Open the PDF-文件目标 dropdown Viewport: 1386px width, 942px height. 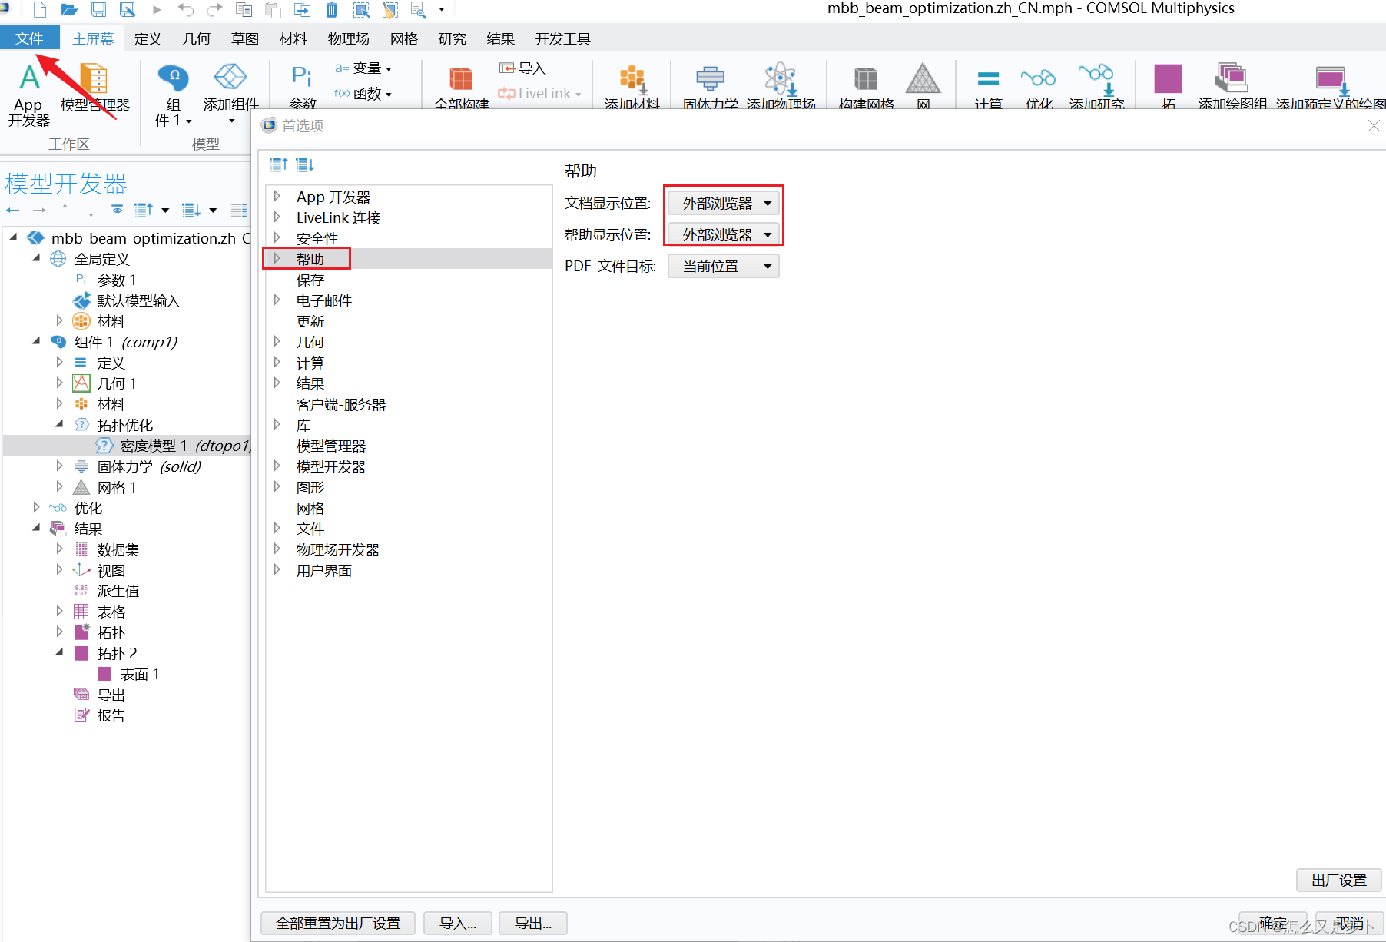tap(723, 267)
